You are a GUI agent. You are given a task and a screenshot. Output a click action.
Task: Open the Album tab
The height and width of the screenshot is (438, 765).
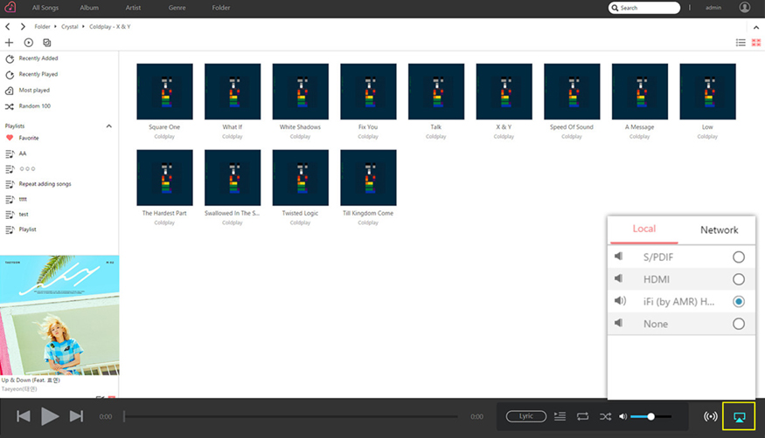pyautogui.click(x=89, y=8)
